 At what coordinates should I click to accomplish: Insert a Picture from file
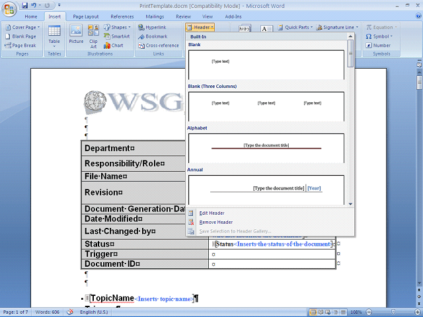pos(76,34)
